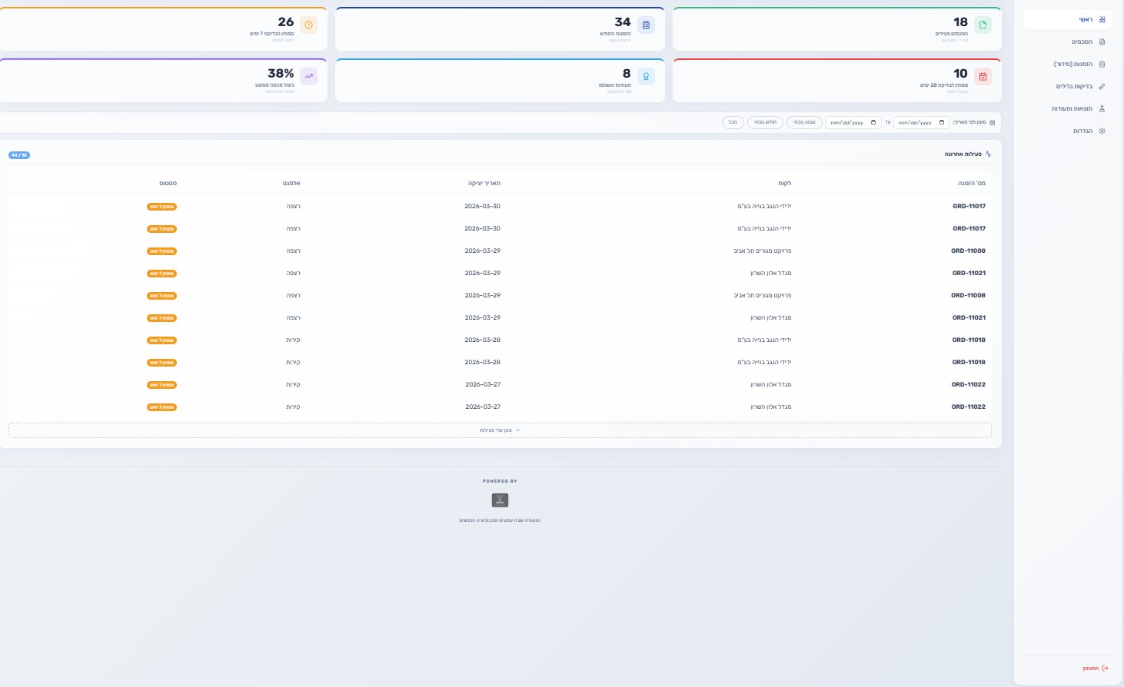Select the הכל filter chip
Image resolution: width=1124 pixels, height=687 pixels.
click(733, 122)
